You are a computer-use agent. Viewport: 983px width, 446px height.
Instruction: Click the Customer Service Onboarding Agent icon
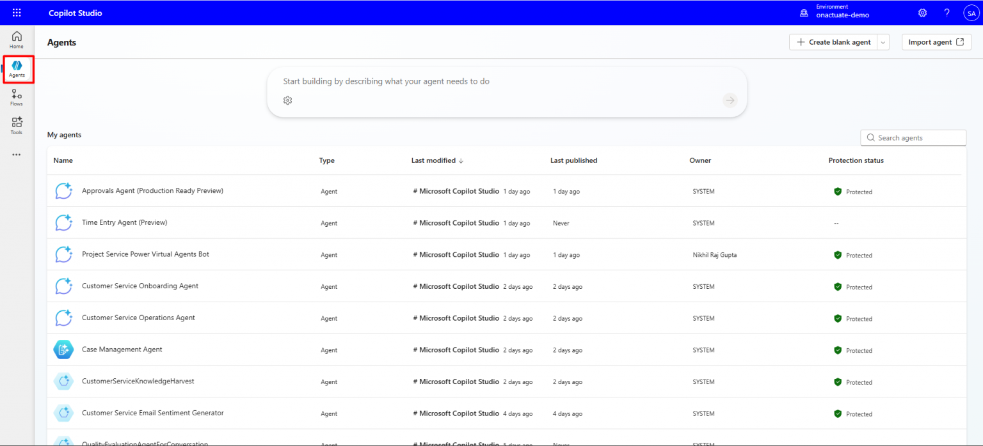[63, 286]
